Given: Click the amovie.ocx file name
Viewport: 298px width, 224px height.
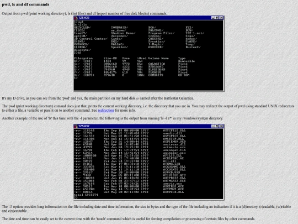Looking at the screenshot, I should point(173,184).
